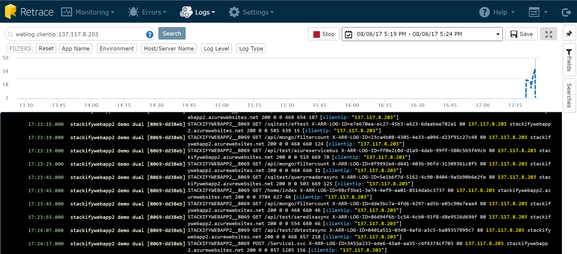Click the sign out arrow icon
The image size is (577, 254).
[567, 12]
